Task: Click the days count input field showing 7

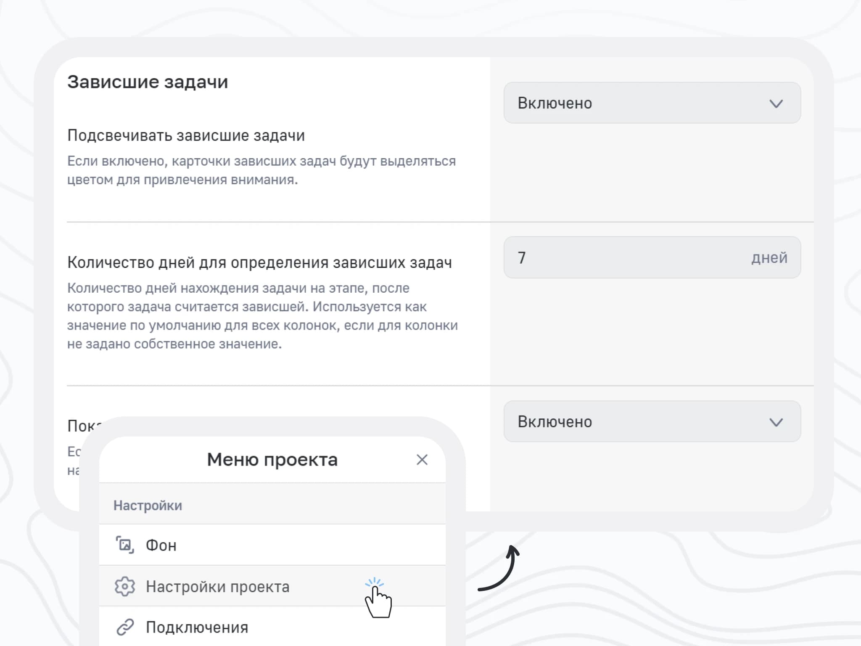Action: [x=652, y=257]
